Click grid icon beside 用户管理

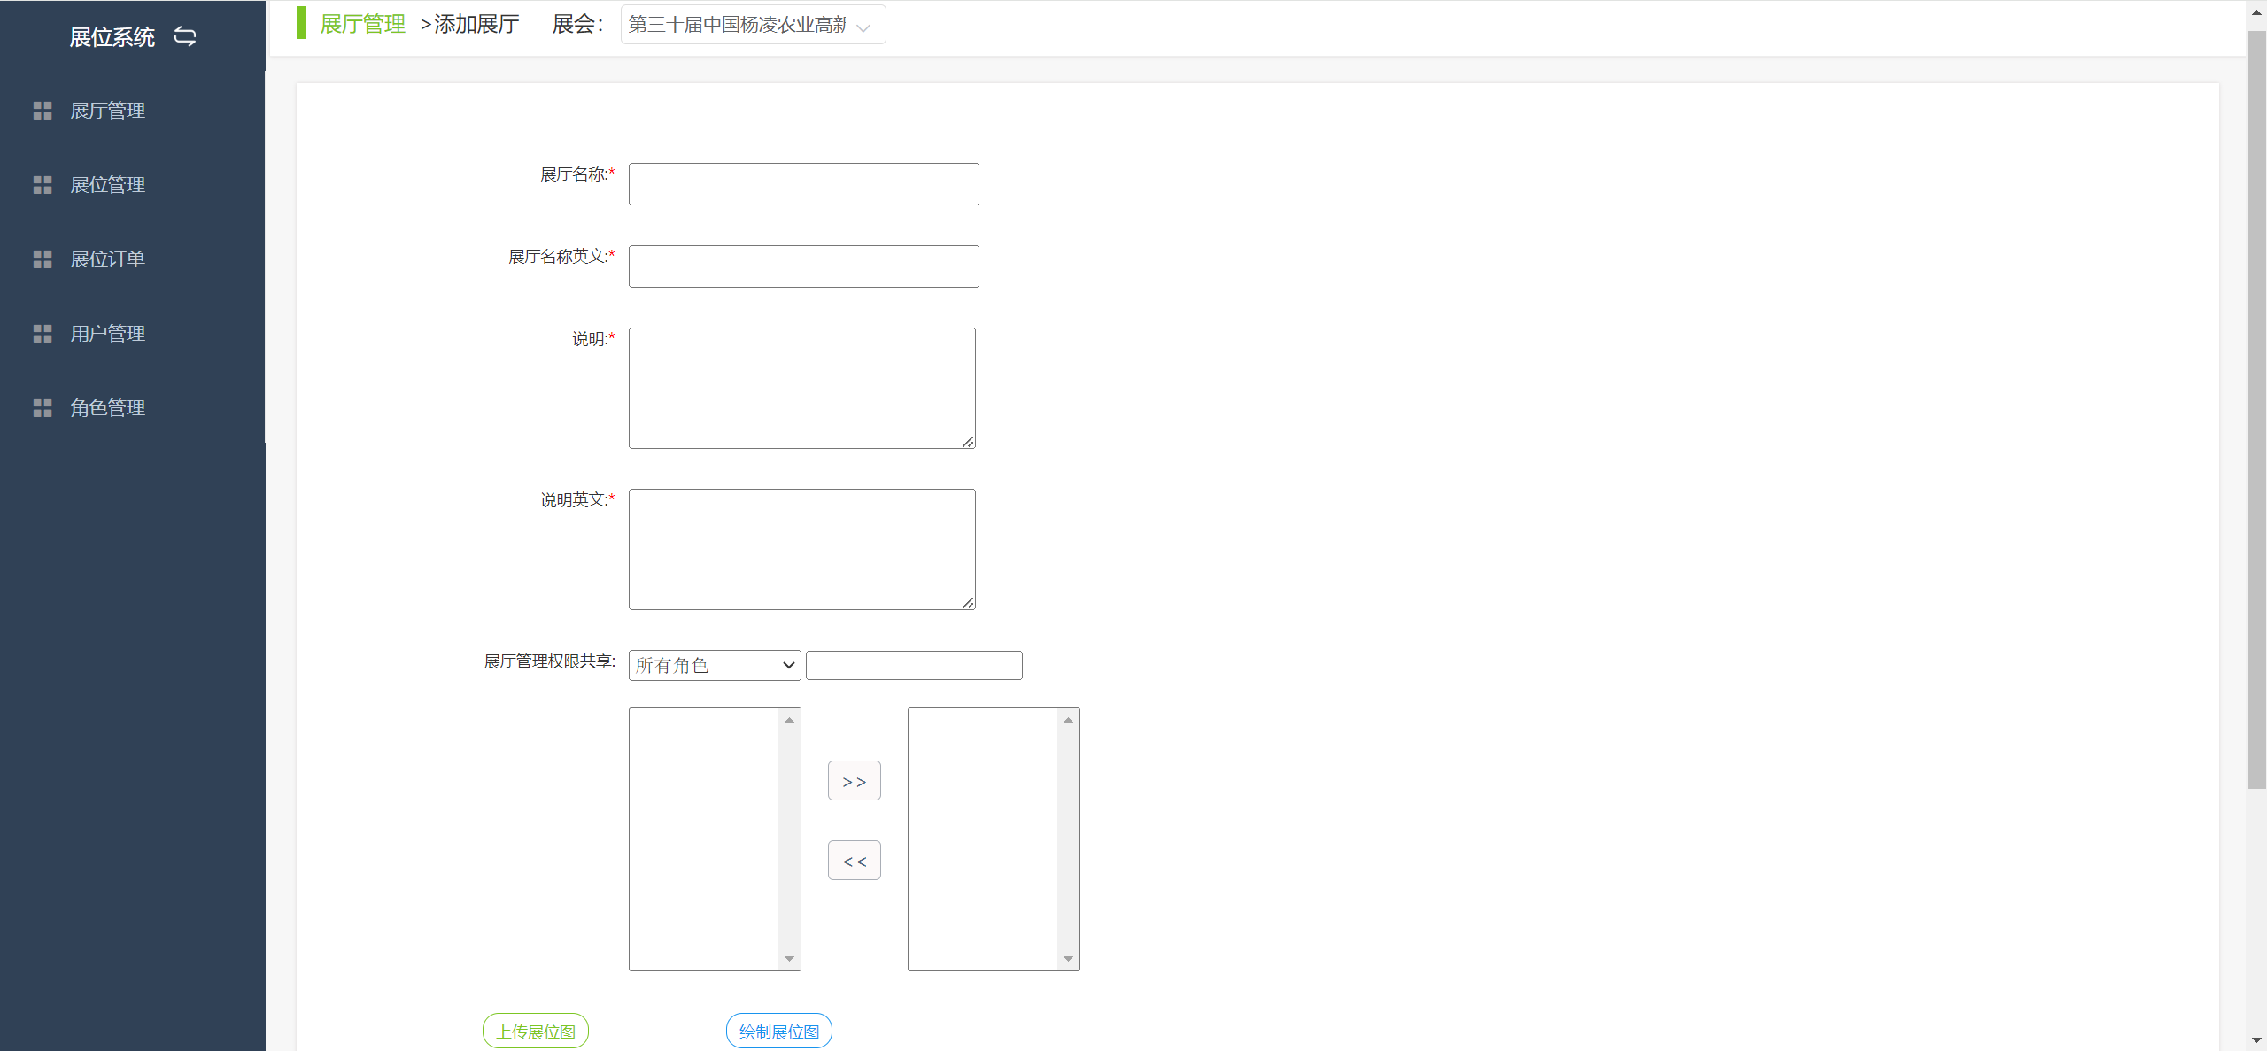[43, 334]
